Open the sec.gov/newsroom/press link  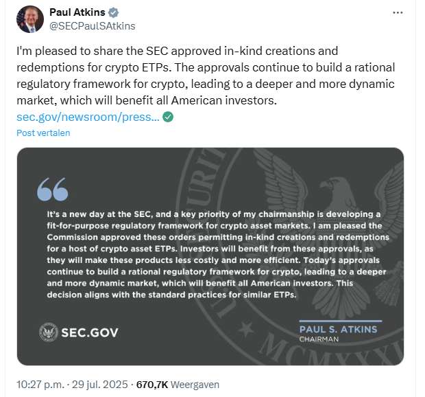tap(88, 117)
